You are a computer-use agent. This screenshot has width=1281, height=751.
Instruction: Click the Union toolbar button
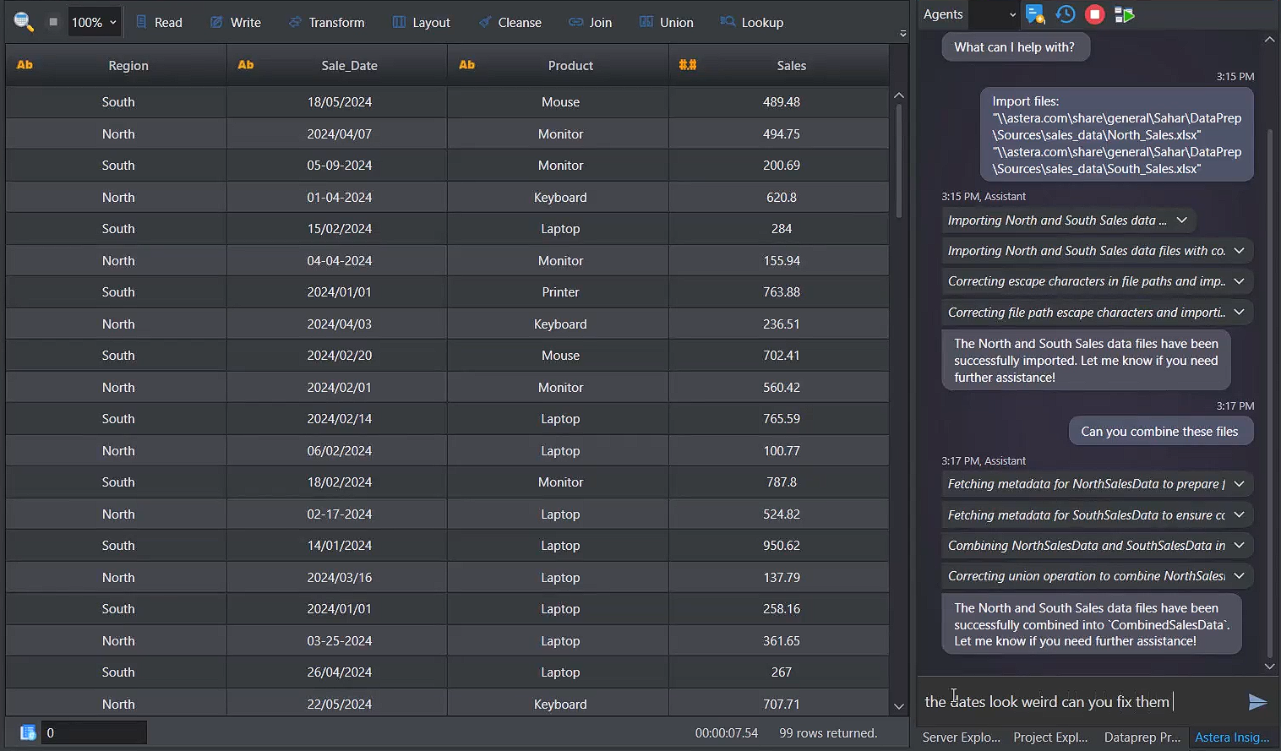tap(666, 22)
